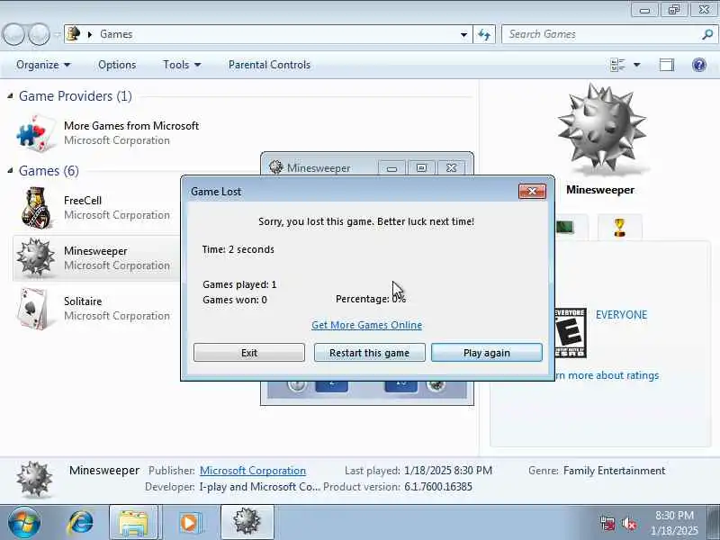
Task: Click the muted volume tray icon
Action: pyautogui.click(x=628, y=524)
